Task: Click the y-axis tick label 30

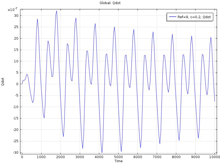Action: 16,15
